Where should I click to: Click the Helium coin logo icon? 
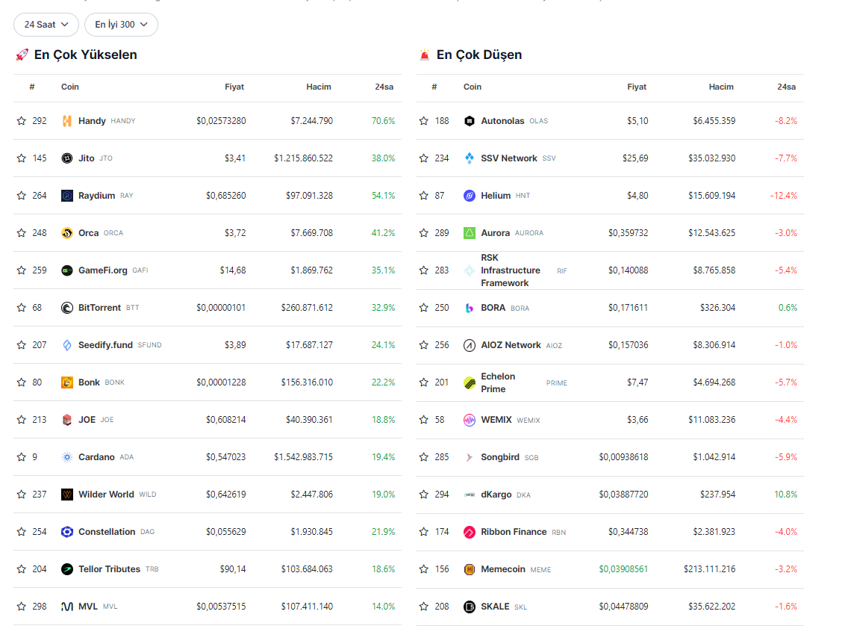pyautogui.click(x=469, y=196)
